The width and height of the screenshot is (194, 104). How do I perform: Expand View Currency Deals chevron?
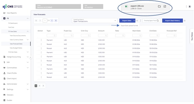point(28,40)
